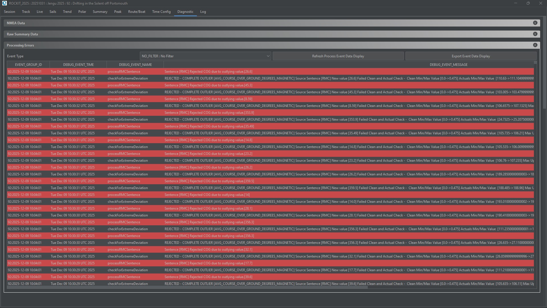
Task: Click Export Event Data Display button
Action: (x=471, y=56)
